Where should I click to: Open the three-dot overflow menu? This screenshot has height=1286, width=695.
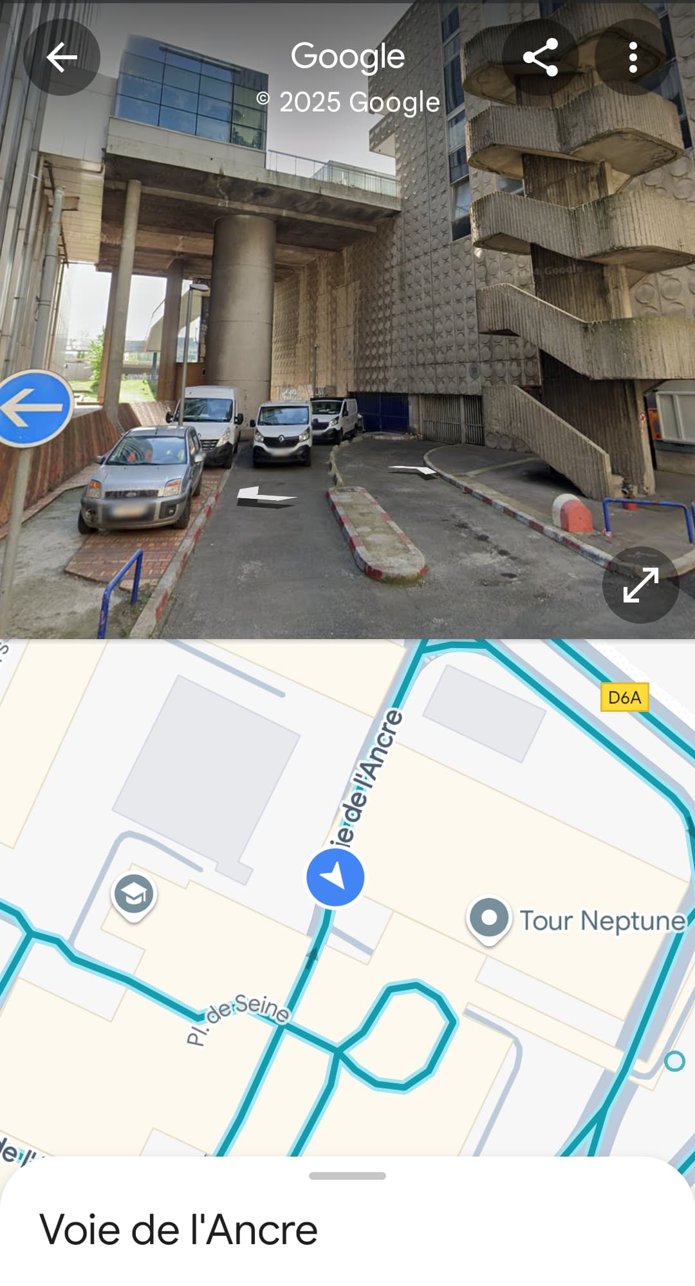[x=633, y=58]
